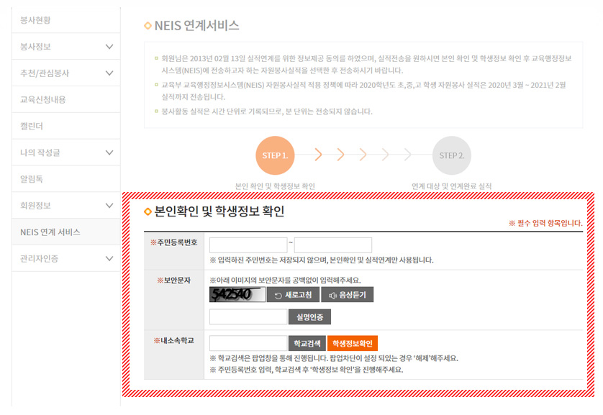
Task: Click the 보안문자 field label
Action: point(174,280)
